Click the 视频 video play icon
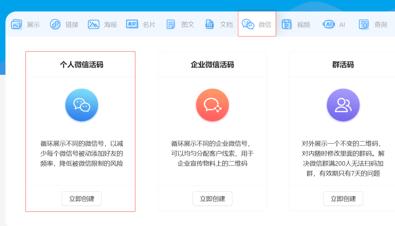The height and width of the screenshot is (226, 395). click(286, 24)
